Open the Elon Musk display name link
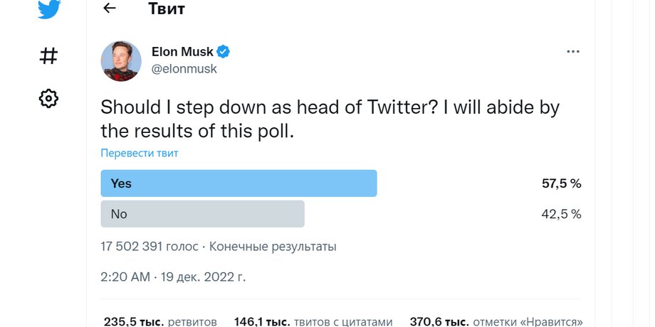Screen dimensions: 655x327 (x=182, y=52)
